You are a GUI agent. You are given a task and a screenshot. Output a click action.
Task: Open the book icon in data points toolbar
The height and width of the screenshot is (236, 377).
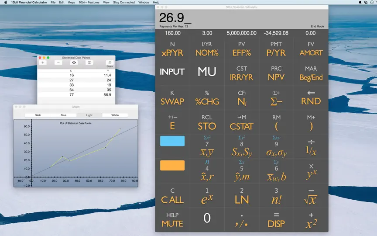[x=89, y=62]
